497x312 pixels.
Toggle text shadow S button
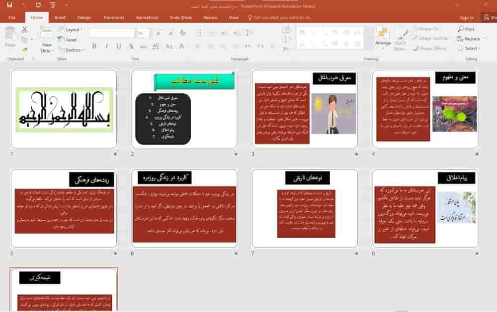[131, 46]
